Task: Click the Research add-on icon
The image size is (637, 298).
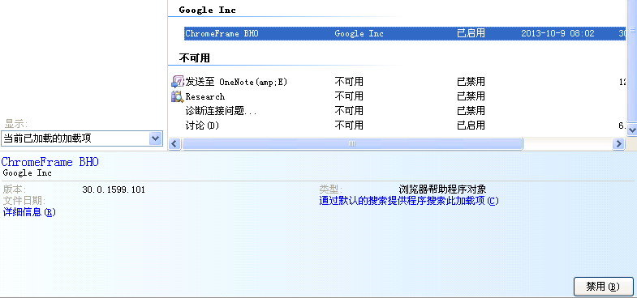Action: (x=178, y=96)
